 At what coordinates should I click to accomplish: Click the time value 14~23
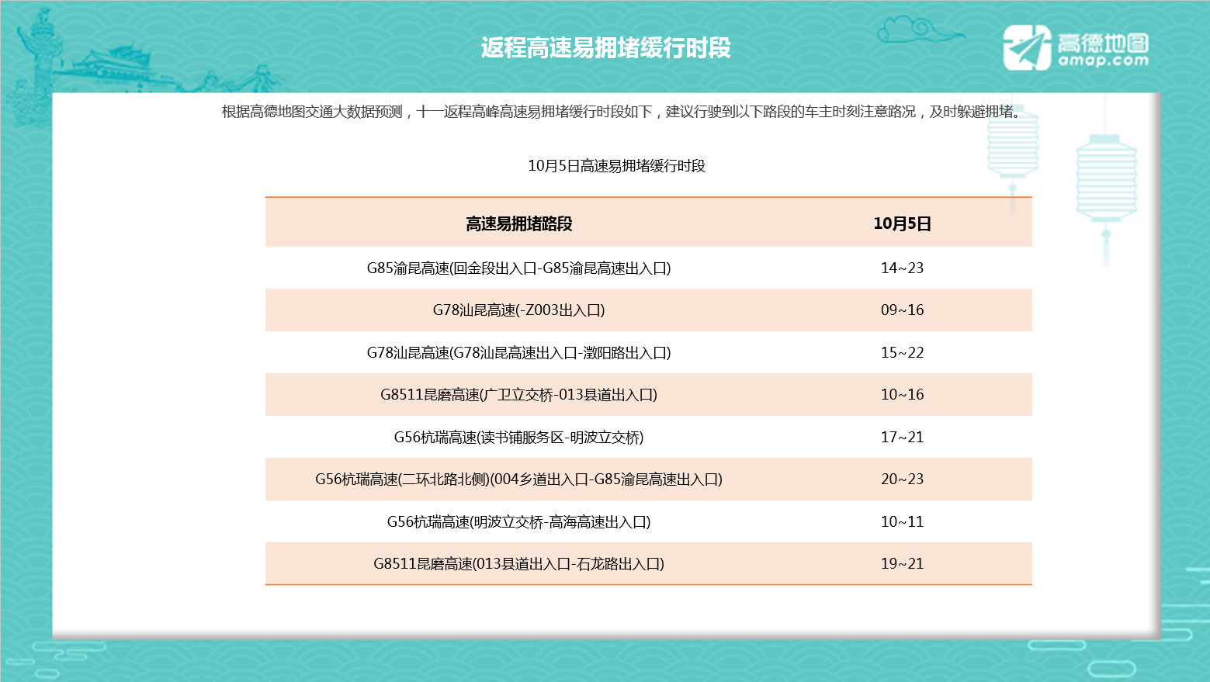pyautogui.click(x=902, y=268)
